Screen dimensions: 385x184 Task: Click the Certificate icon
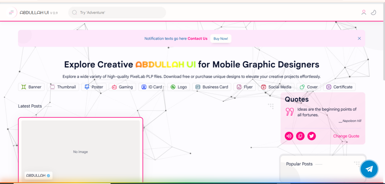pos(329,87)
